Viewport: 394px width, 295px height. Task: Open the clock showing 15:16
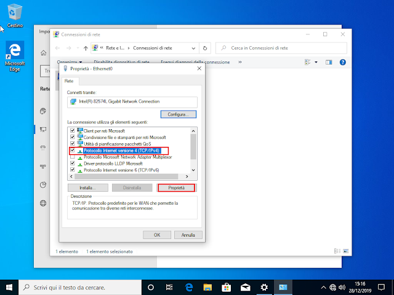pos(360,287)
